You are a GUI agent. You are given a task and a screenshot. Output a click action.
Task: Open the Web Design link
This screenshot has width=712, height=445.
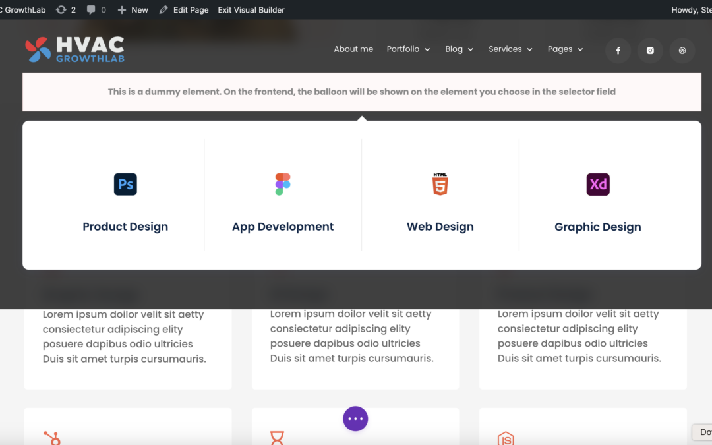click(x=440, y=227)
